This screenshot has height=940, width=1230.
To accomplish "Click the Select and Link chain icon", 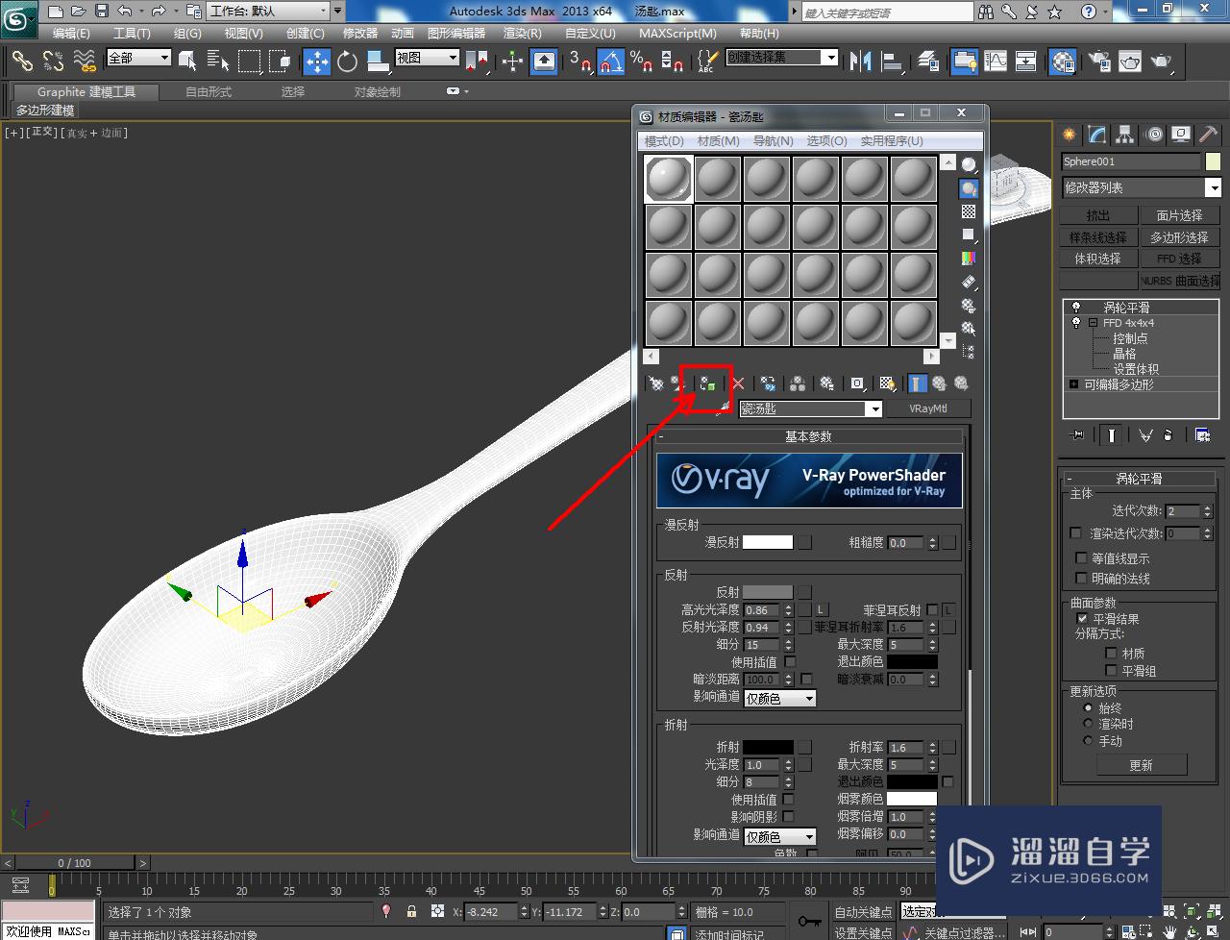I will point(22,62).
